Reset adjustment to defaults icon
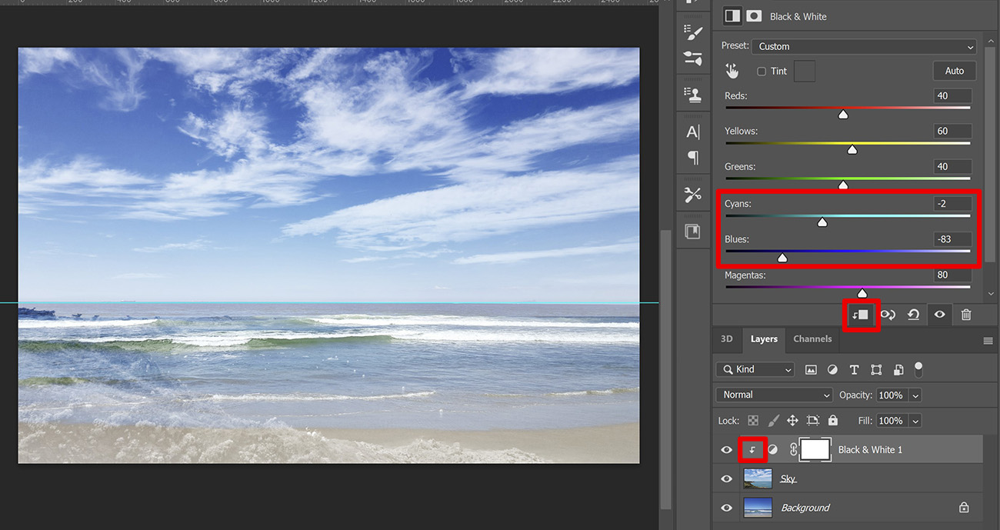The width and height of the screenshot is (1000, 530). click(913, 315)
